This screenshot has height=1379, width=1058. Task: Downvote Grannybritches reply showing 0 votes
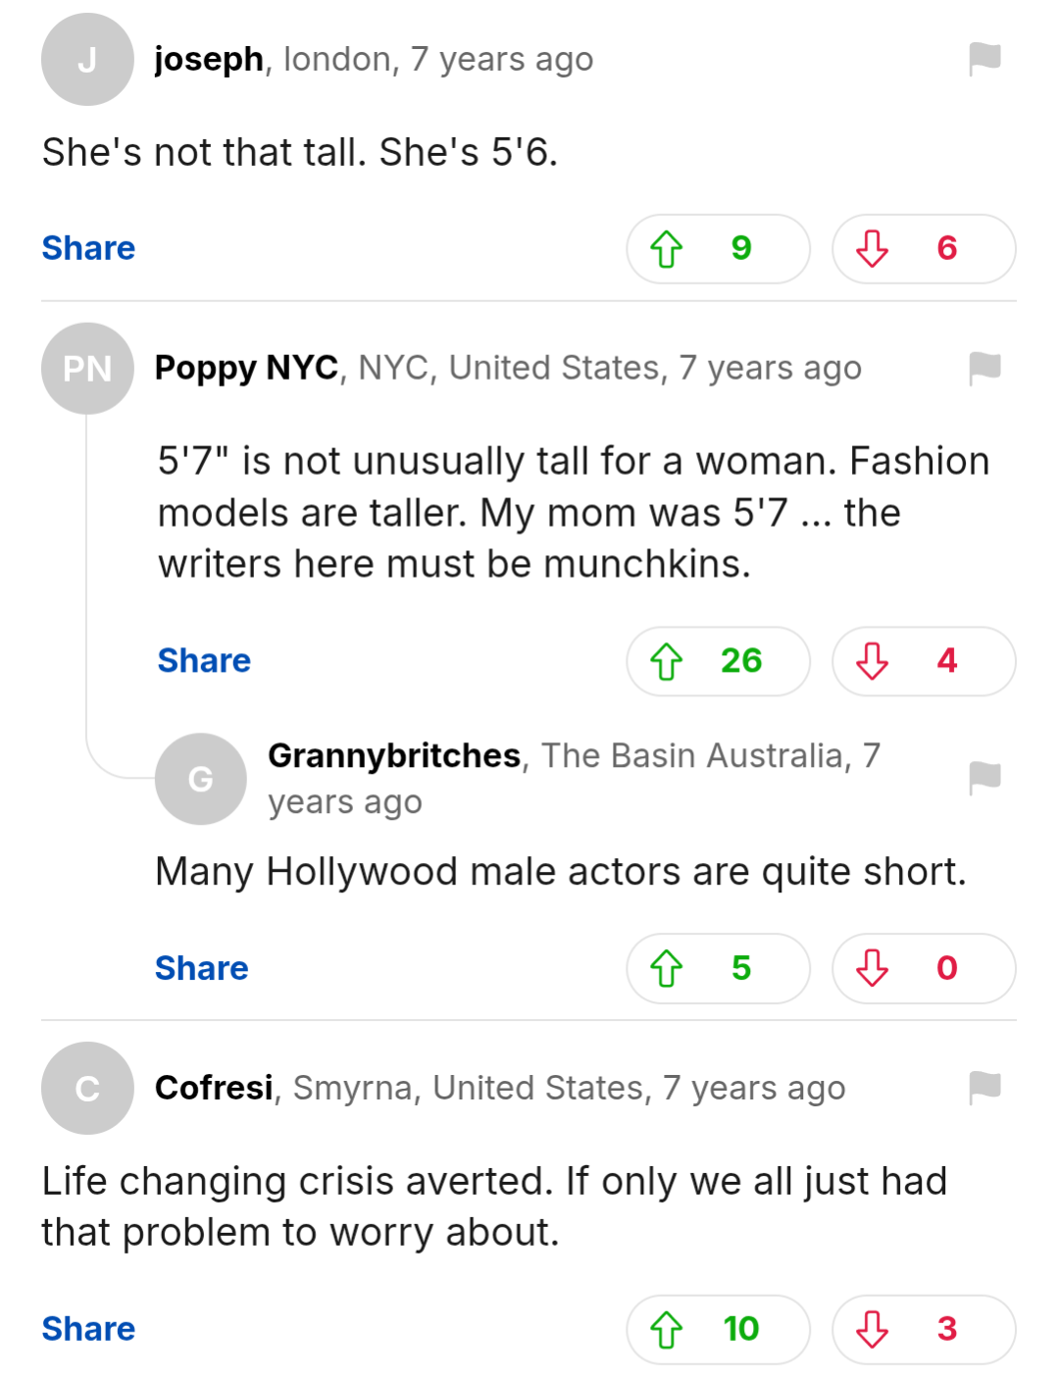[x=923, y=968]
